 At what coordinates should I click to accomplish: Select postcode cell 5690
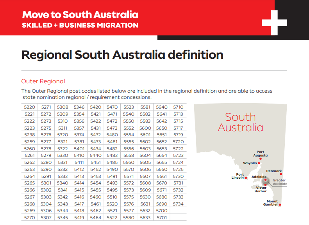162,204
